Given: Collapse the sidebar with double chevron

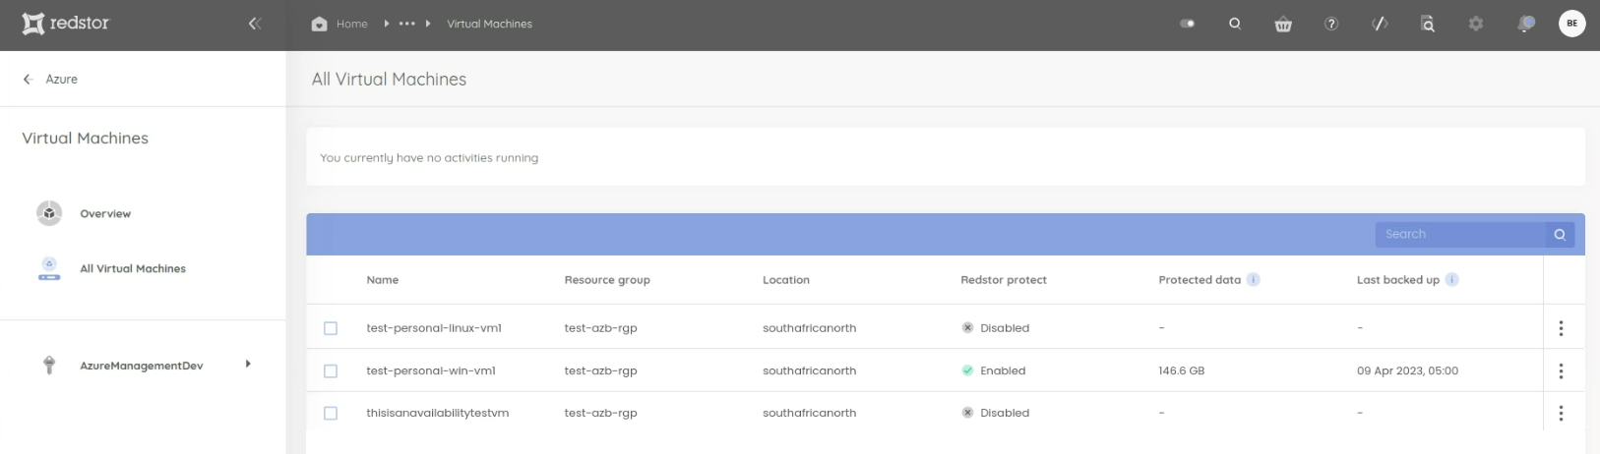Looking at the screenshot, I should [x=255, y=24].
